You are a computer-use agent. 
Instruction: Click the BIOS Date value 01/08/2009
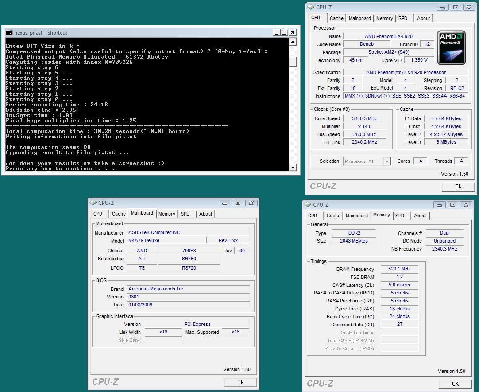pos(188,305)
